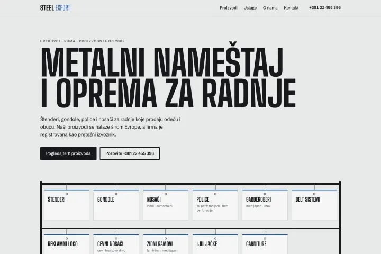
Task: Click the tagline Hrtkovci · Ruma · Proizvodnja od 2009.
Action: tap(83, 41)
